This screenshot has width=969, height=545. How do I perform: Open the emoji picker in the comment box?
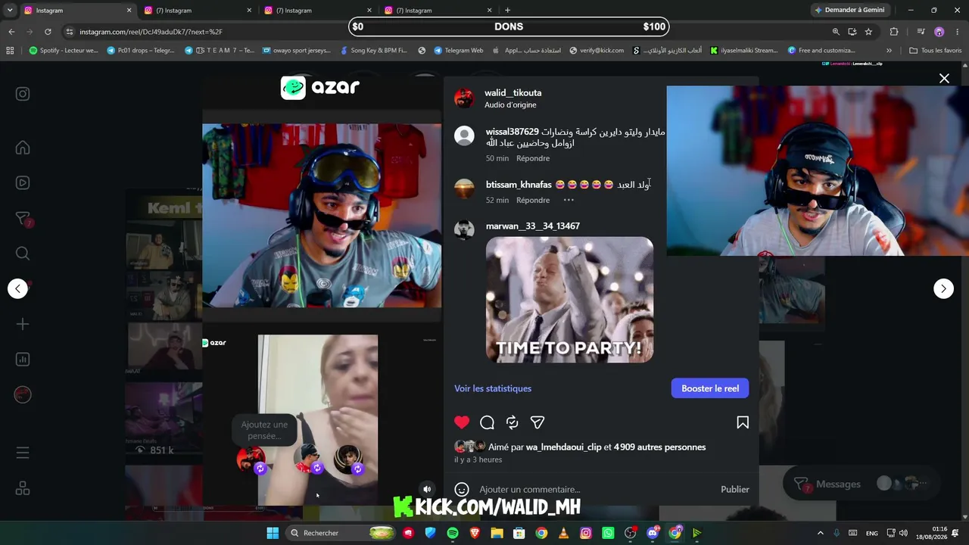[x=462, y=489]
